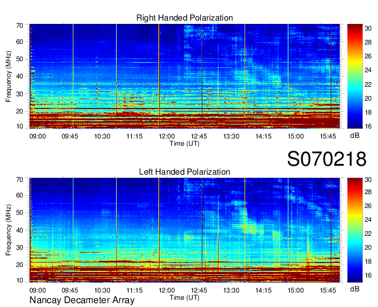Click the 50 MHz tick on Right Handed plot
The image size is (378, 307).
(x=20, y=60)
